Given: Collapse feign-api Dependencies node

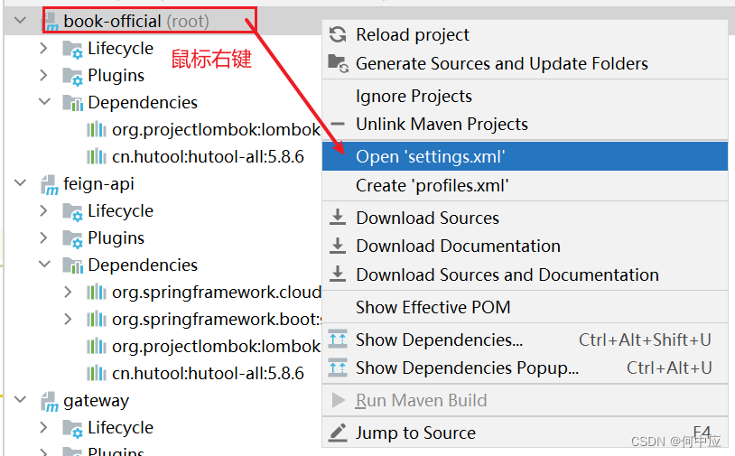Looking at the screenshot, I should click(x=44, y=265).
